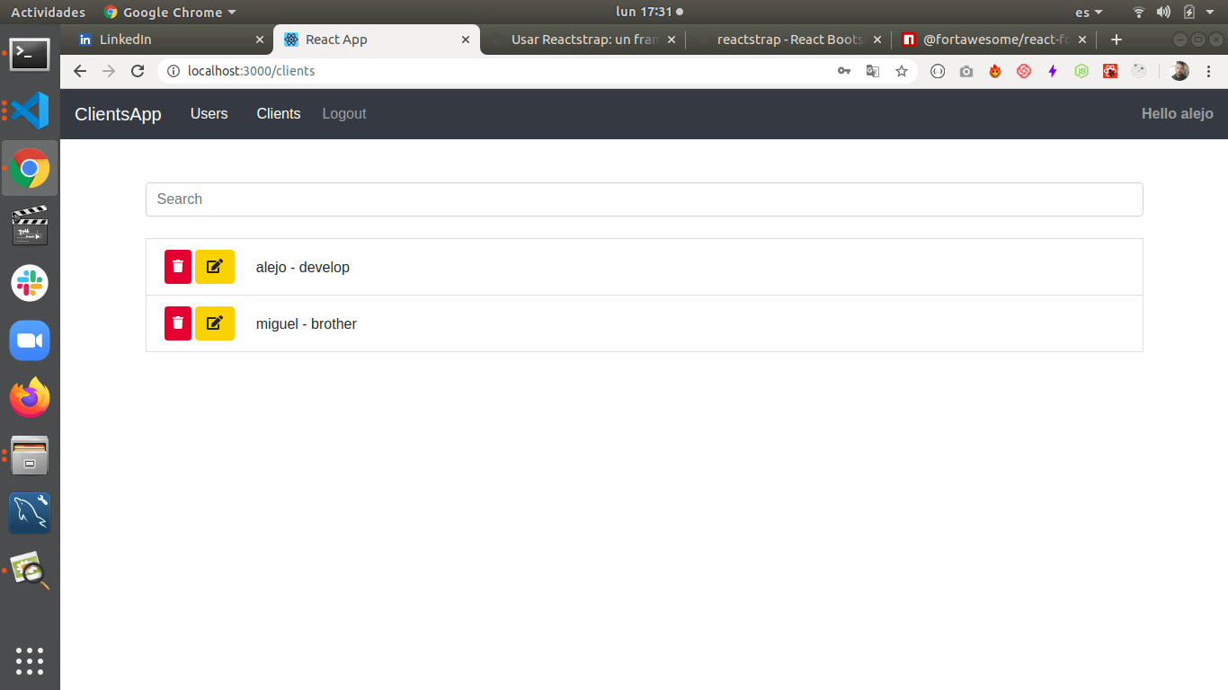Switch to the LinkedIn tab

click(x=166, y=40)
